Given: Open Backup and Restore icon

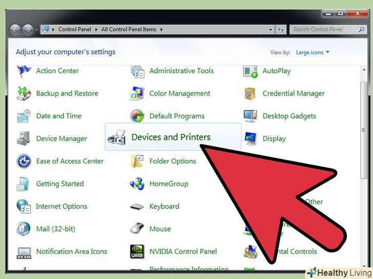Looking at the screenshot, I should click(24, 94).
